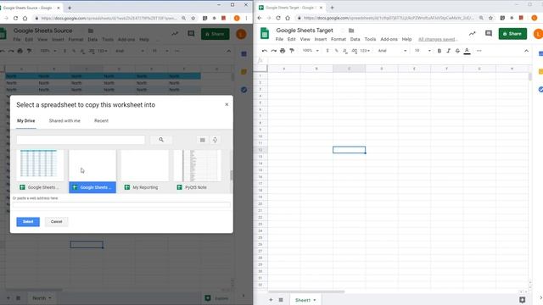Open a new tab in Source browser window
The width and height of the screenshot is (543, 305).
[70, 8]
